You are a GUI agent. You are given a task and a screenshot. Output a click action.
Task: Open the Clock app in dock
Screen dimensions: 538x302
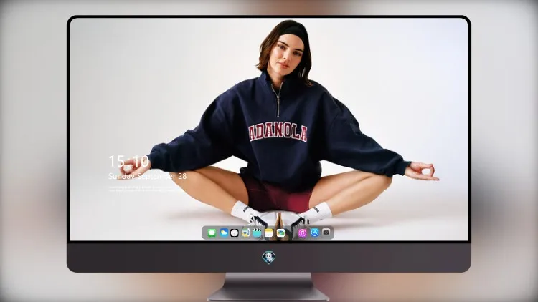pos(235,233)
